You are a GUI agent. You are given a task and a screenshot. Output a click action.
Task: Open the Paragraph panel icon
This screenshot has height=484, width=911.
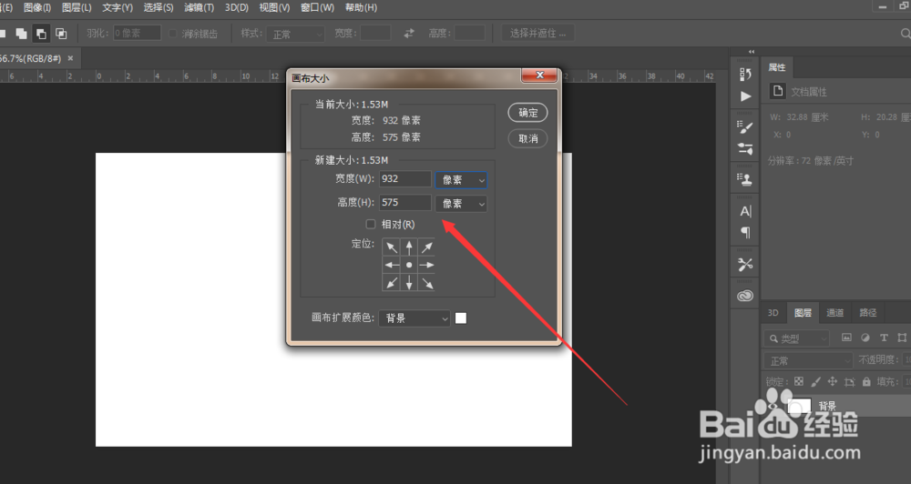[x=745, y=233]
